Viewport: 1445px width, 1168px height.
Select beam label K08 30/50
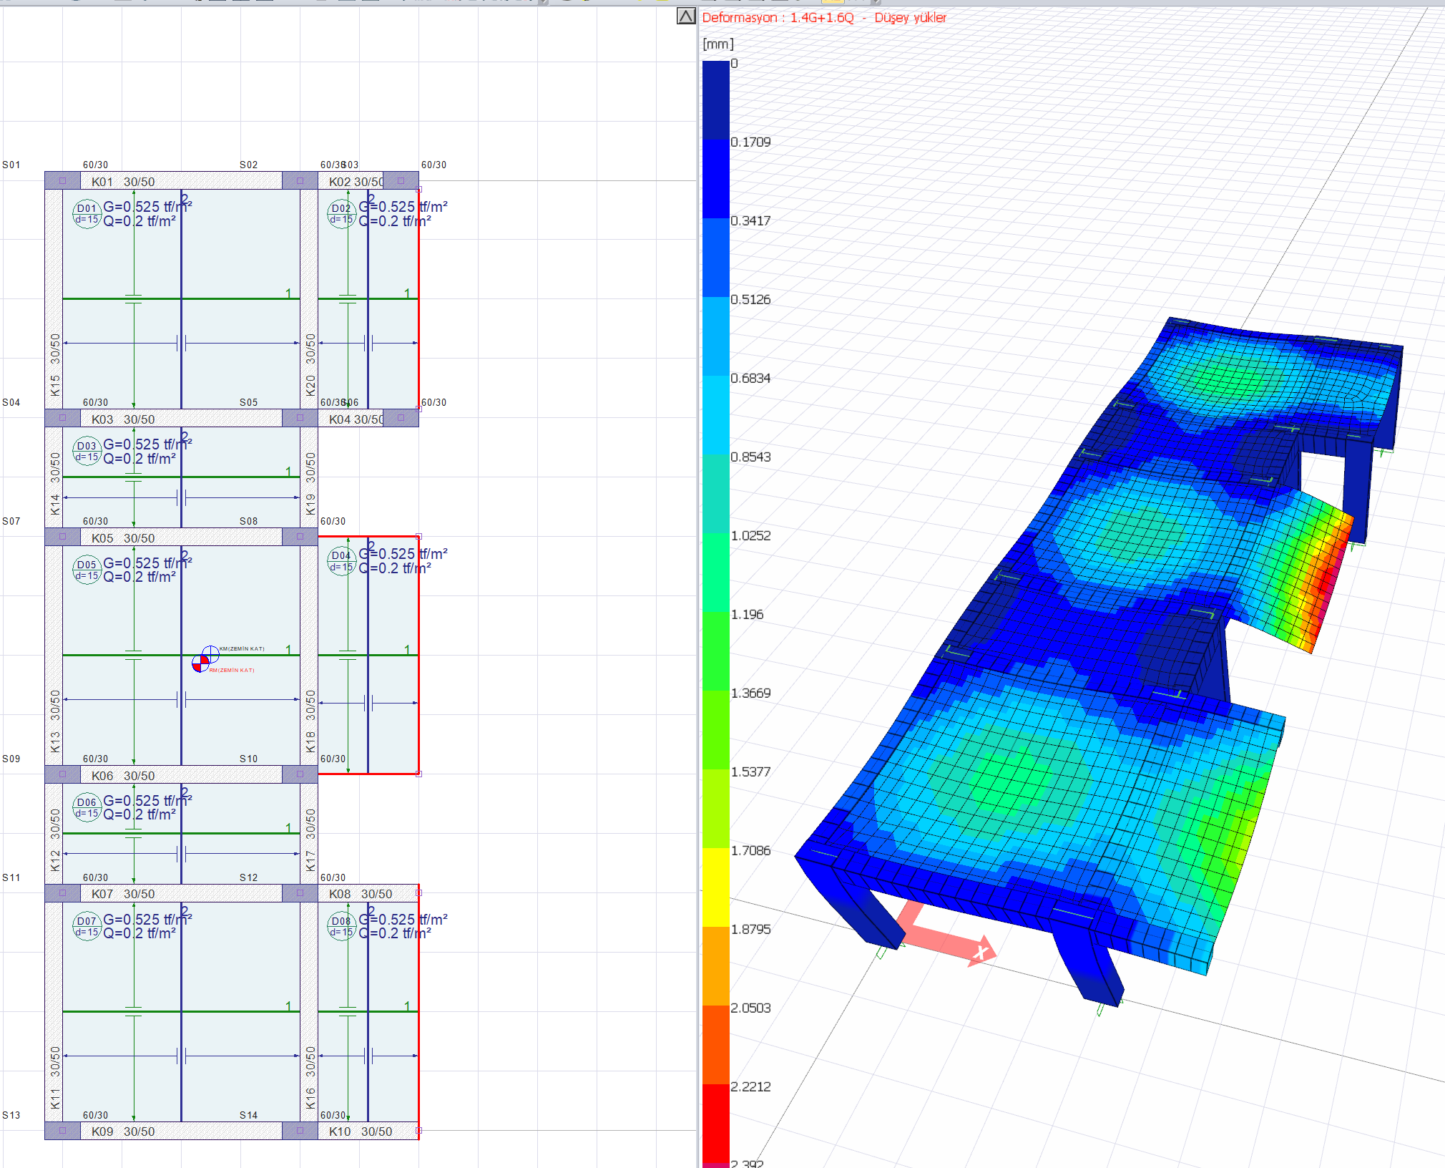[x=361, y=894]
